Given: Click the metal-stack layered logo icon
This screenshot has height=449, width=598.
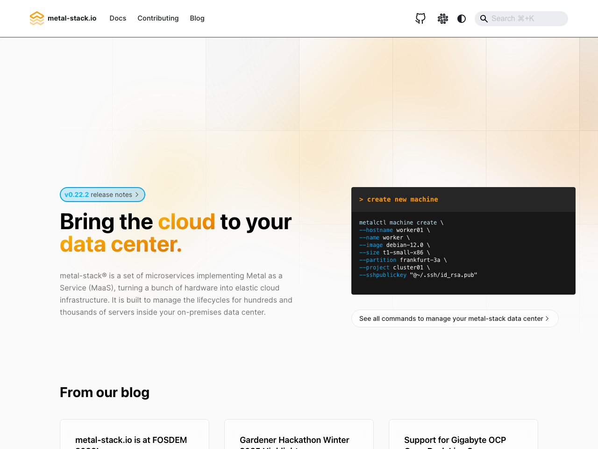Looking at the screenshot, I should [36, 18].
